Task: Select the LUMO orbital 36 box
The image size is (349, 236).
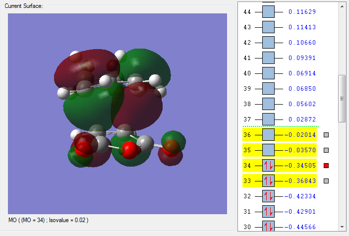Action: [268, 135]
